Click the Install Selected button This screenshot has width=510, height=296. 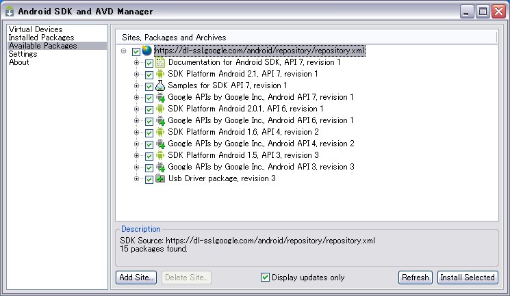468,278
